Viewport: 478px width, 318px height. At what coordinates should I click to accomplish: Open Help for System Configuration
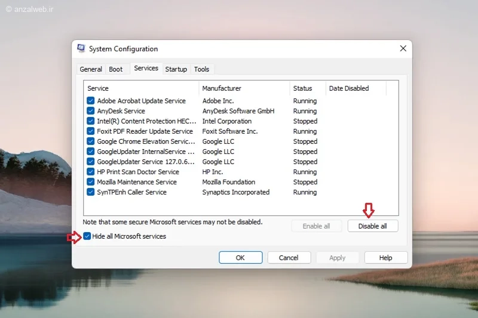(x=386, y=258)
